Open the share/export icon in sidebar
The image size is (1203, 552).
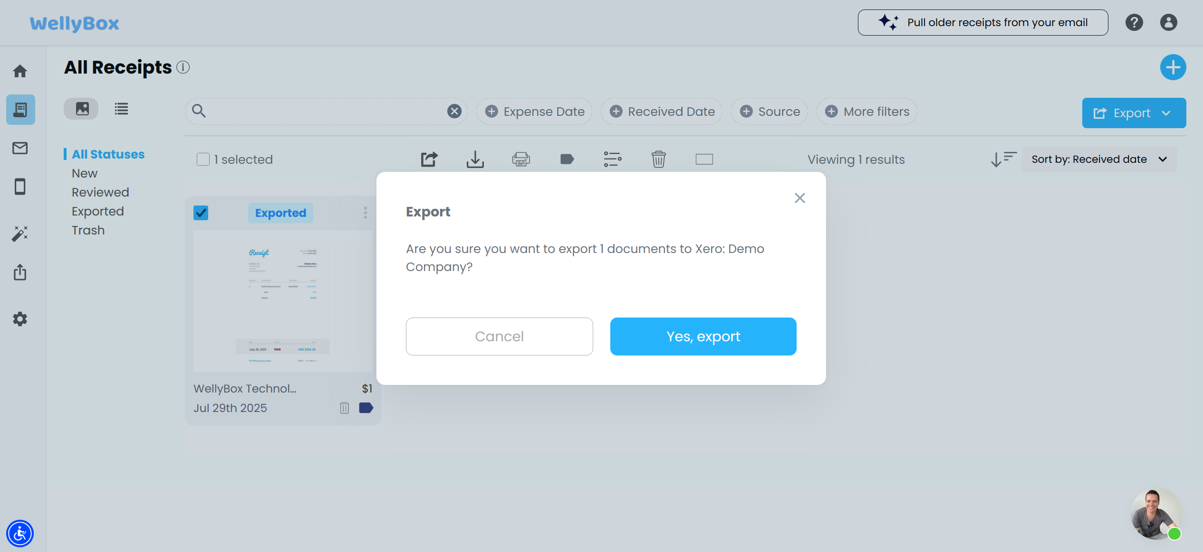[20, 272]
